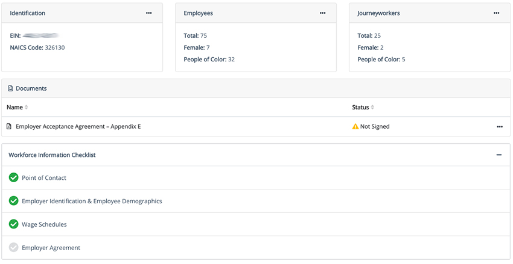Open ellipsis menu for Employer Acceptance Agreement row
The width and height of the screenshot is (513, 264).
[499, 127]
